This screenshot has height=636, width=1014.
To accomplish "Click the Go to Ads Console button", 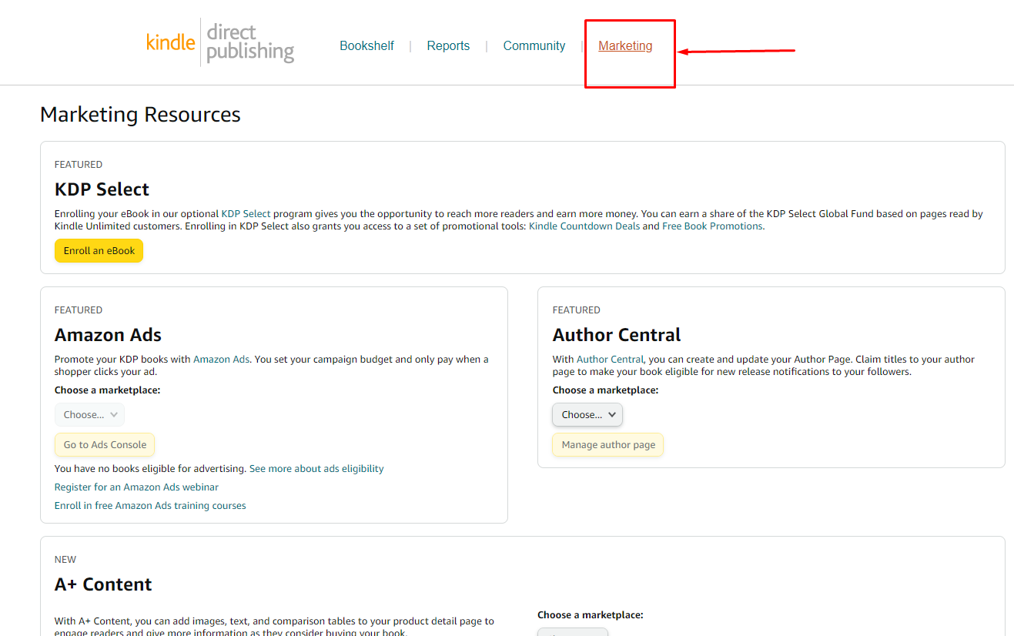I will (x=105, y=445).
